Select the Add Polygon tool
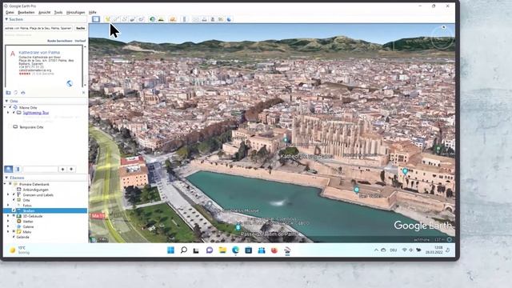 [116, 19]
